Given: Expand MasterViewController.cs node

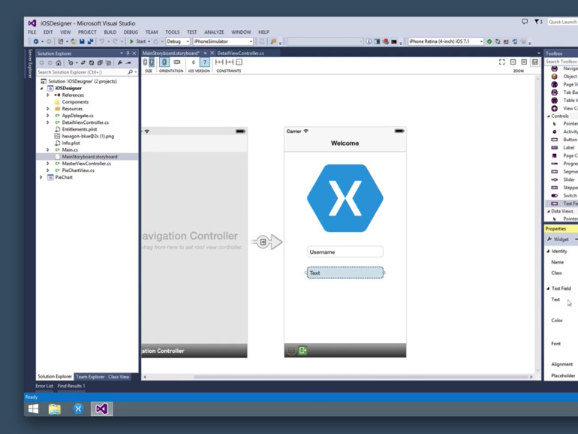Looking at the screenshot, I should (48, 164).
